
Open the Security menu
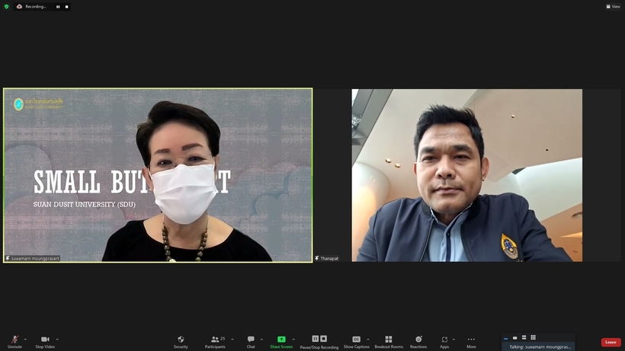[x=181, y=341]
